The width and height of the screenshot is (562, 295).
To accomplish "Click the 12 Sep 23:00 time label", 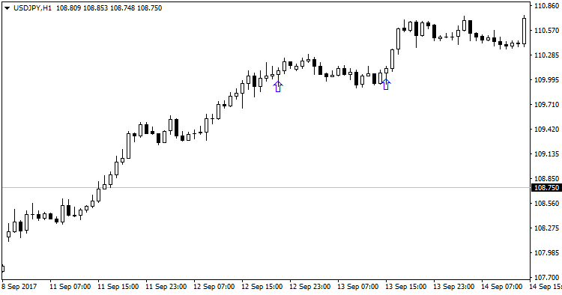I will tap(310, 287).
